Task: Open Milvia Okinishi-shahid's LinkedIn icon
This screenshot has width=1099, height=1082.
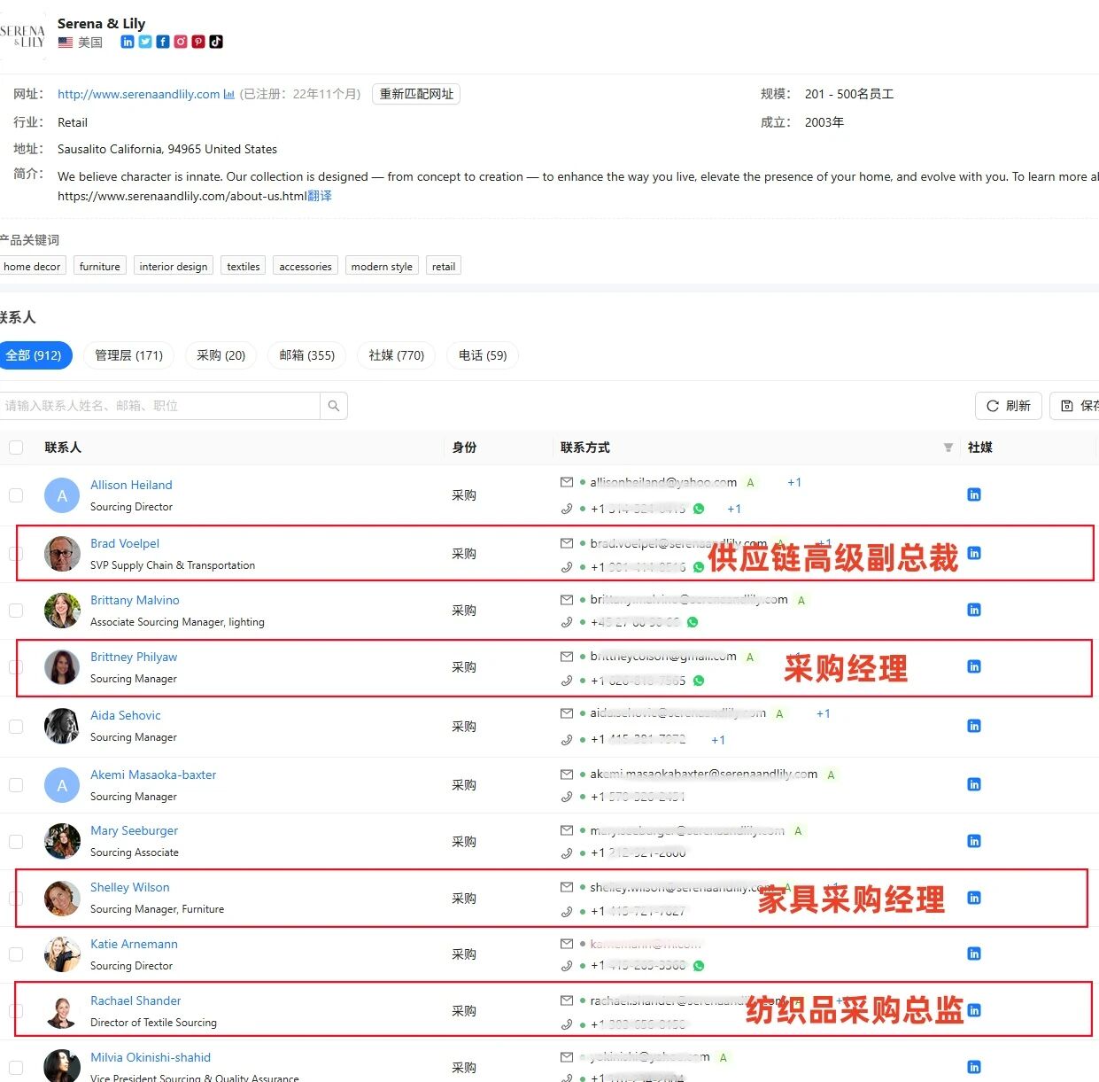Action: tap(974, 1067)
